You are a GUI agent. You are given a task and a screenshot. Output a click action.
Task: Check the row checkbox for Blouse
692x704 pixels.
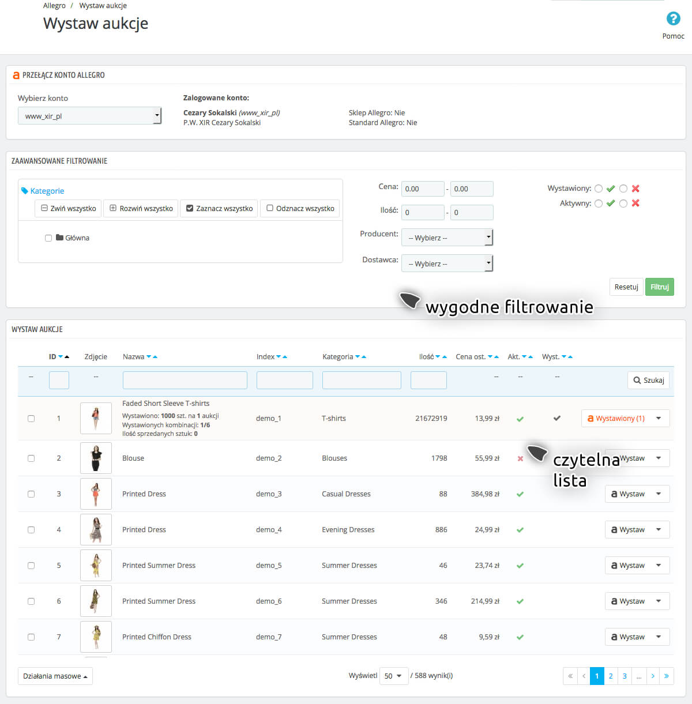click(x=31, y=458)
